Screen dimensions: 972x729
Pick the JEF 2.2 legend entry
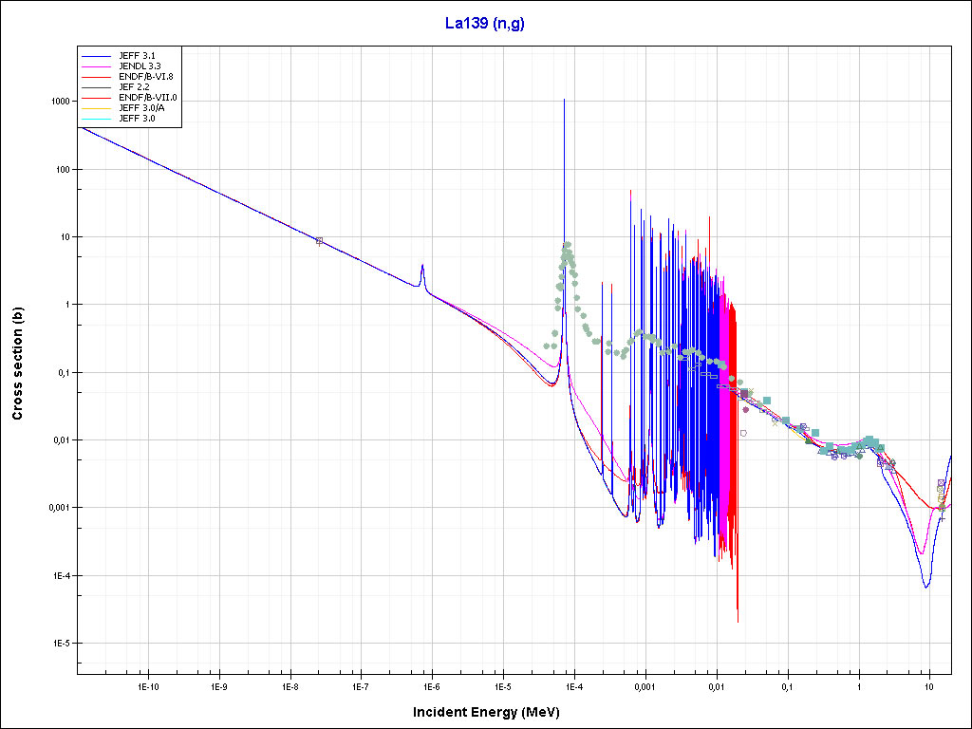pos(135,86)
